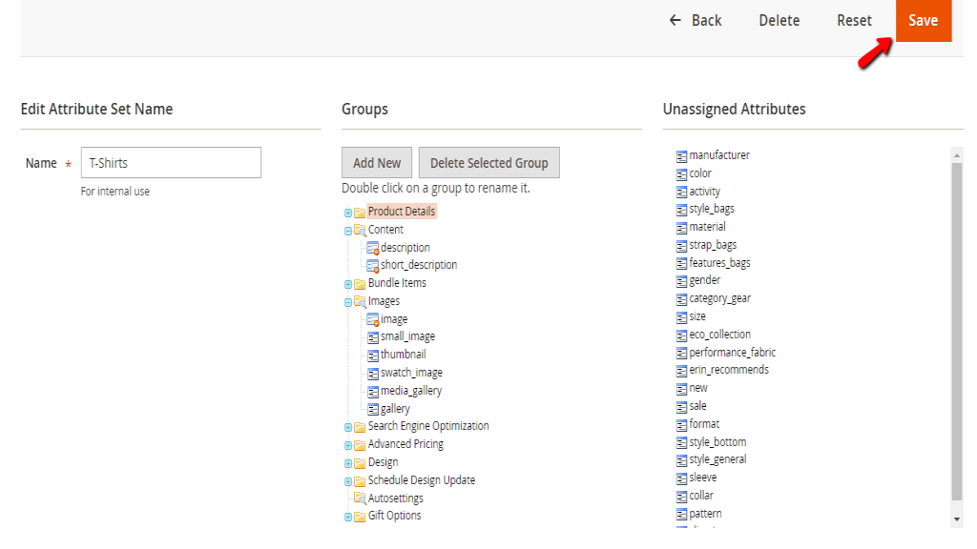Click the activity attribute icon

[x=681, y=193]
